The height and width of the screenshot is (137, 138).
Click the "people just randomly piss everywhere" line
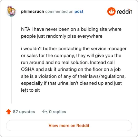[x=62, y=36]
